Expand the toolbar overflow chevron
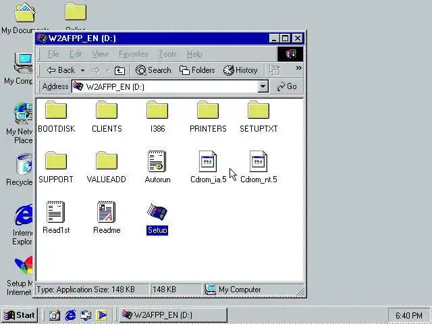 (x=298, y=67)
